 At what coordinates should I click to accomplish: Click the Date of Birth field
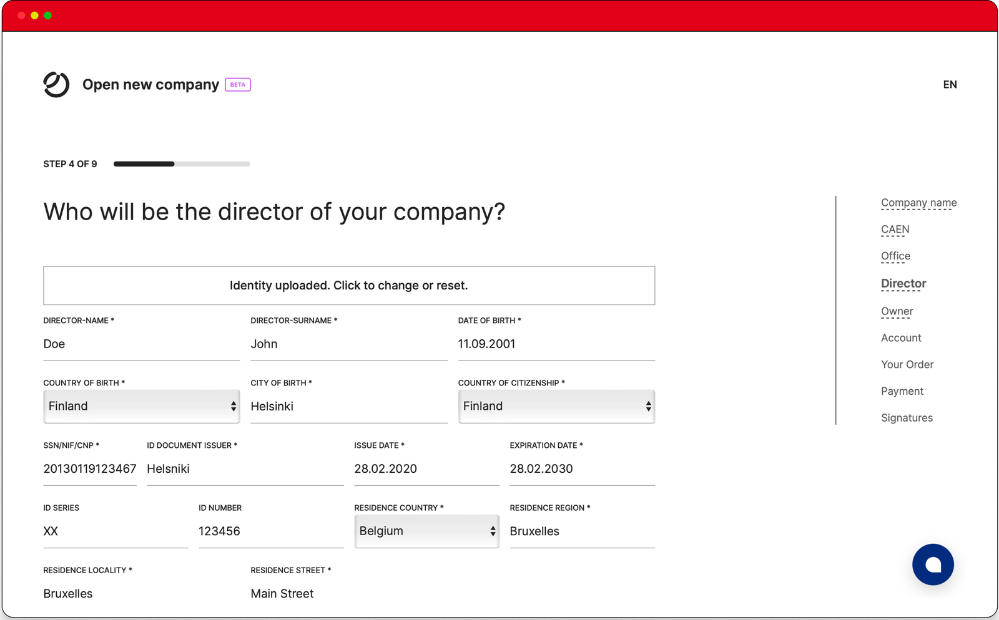[556, 344]
